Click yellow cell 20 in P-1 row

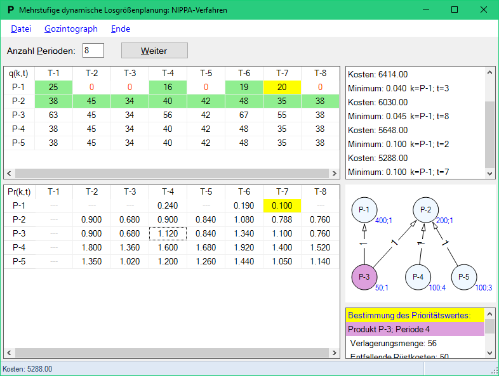pyautogui.click(x=282, y=87)
